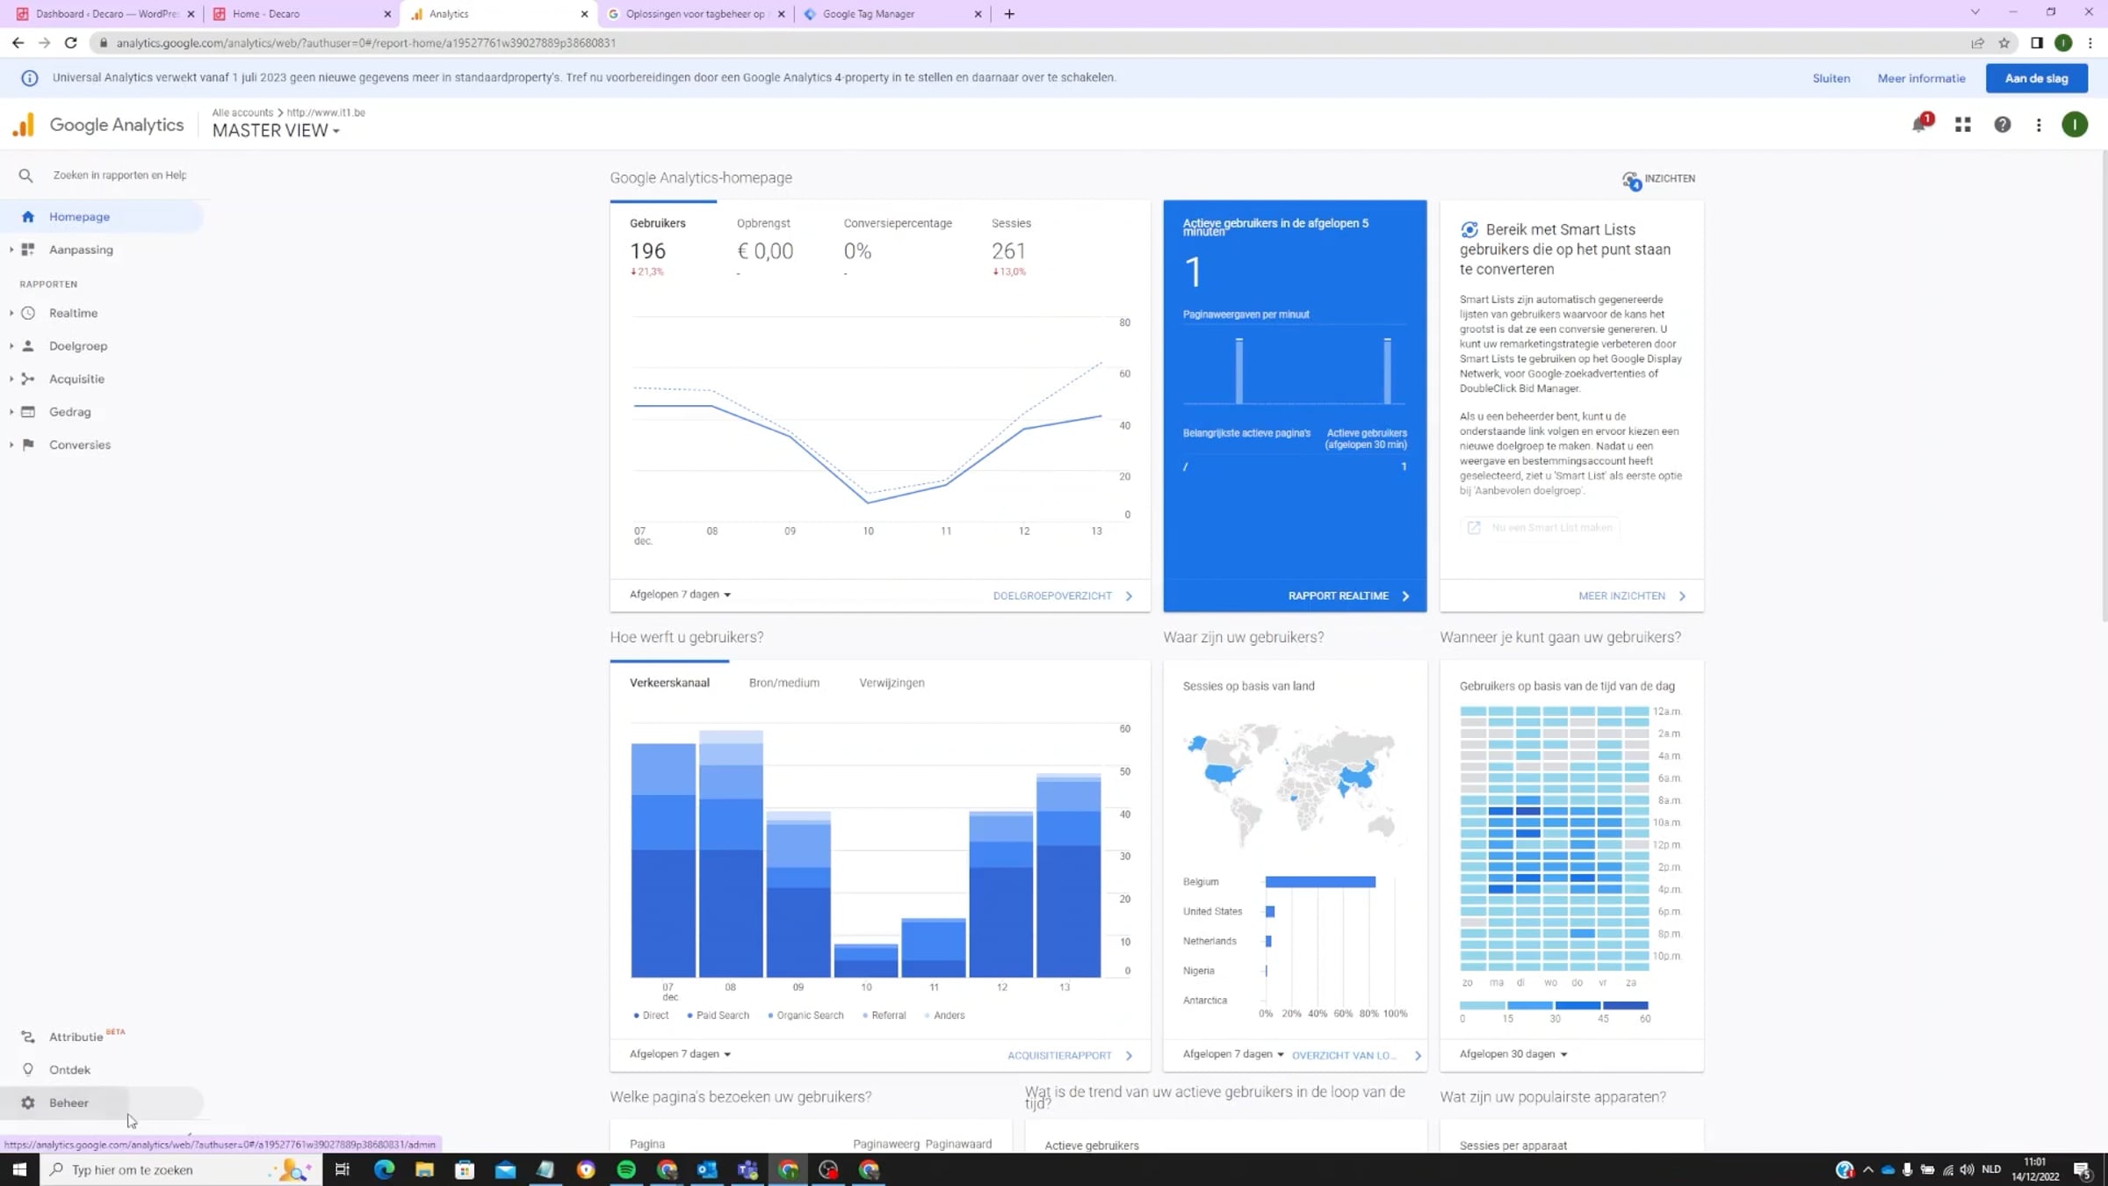Open the OVERZICHT VAN LO... link
This screenshot has width=2108, height=1186.
coord(1356,1056)
